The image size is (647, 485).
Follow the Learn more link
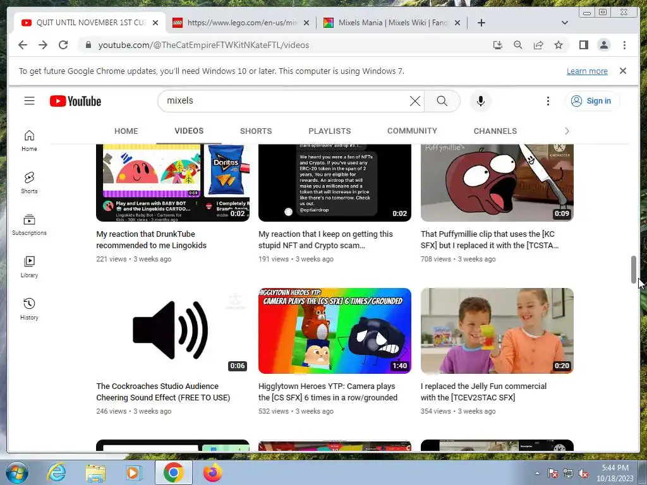[x=587, y=71]
